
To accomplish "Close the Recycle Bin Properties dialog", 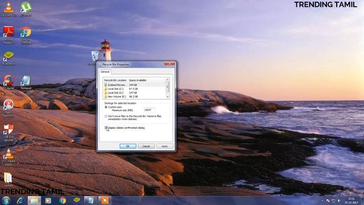I will [x=170, y=64].
